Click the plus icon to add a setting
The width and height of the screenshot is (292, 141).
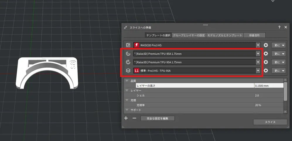pos(126,118)
